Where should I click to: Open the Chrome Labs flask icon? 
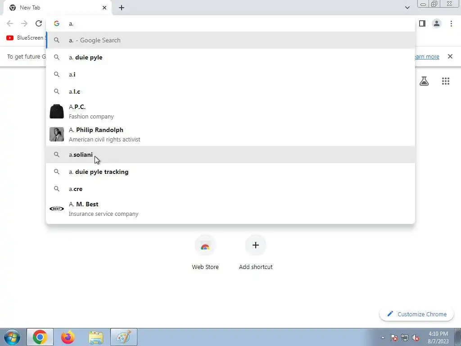[424, 81]
